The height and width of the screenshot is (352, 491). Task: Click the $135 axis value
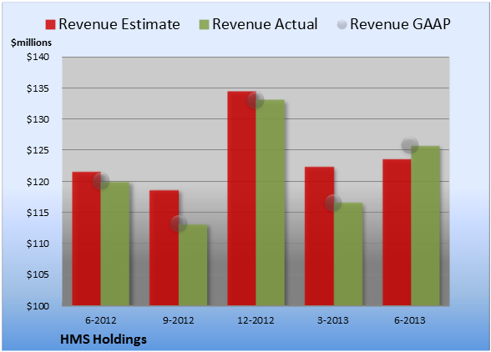click(38, 88)
